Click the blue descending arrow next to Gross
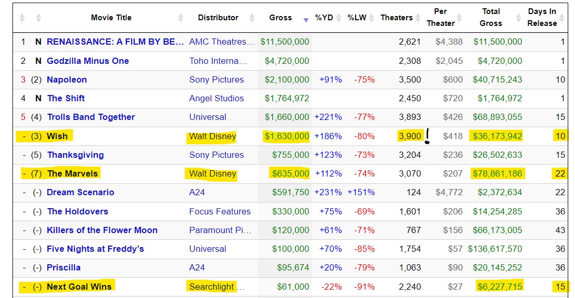Screen dimensions: 575x298 [x=306, y=19]
